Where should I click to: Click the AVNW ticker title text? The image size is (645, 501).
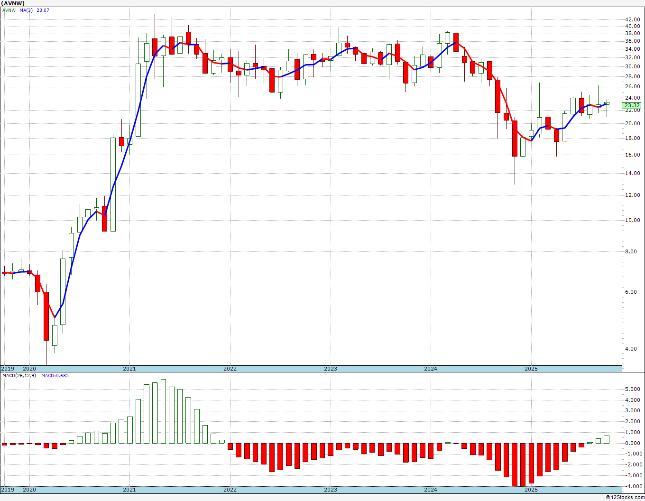click(x=13, y=3)
